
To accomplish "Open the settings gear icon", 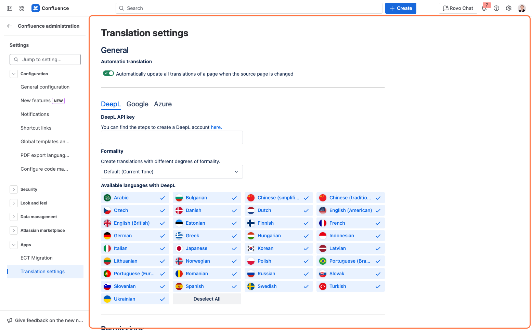I will point(509,8).
